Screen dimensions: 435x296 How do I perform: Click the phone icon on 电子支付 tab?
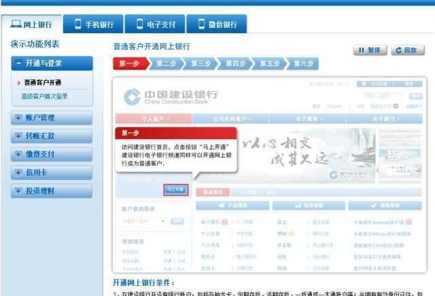click(x=140, y=24)
